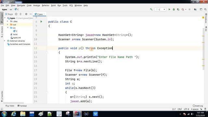Collapse the types project root node

[5, 18]
